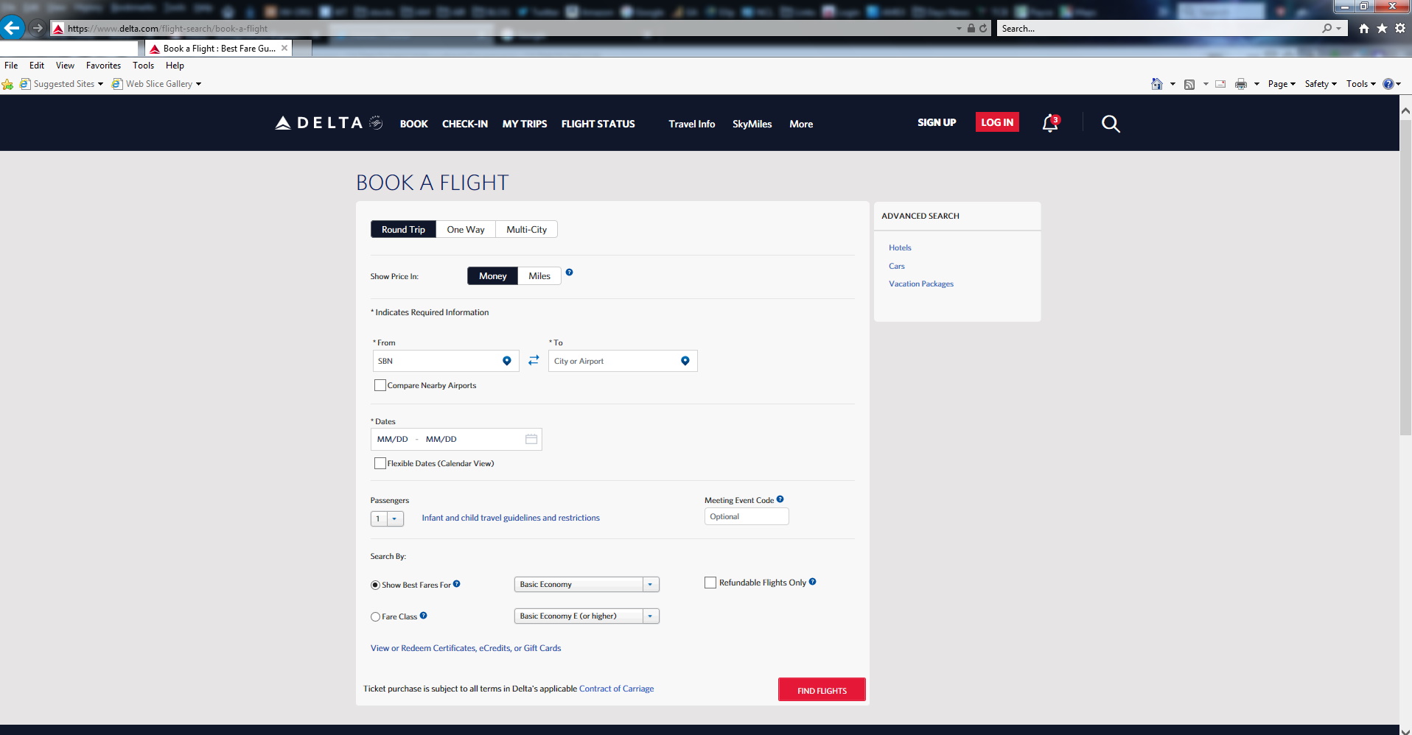The width and height of the screenshot is (1412, 735).
Task: Click the browser home icon
Action: [x=1363, y=28]
